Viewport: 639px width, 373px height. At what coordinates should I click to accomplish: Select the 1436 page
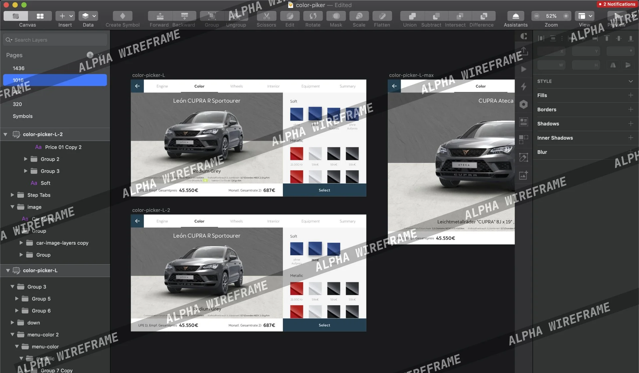click(19, 68)
